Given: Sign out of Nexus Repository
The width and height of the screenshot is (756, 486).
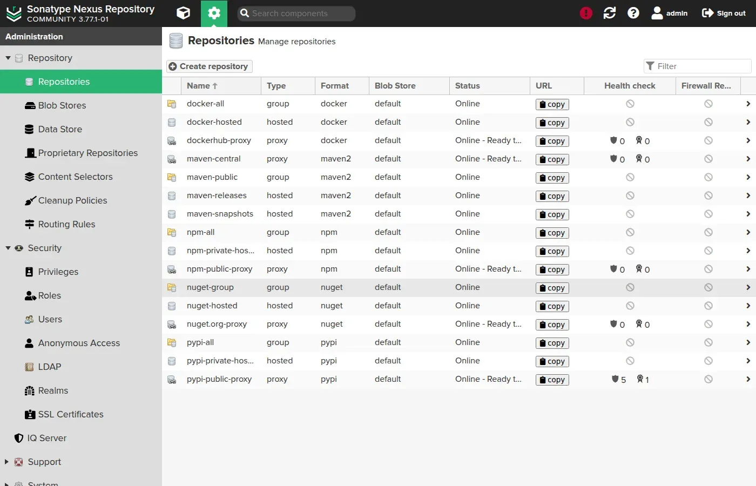Looking at the screenshot, I should pyautogui.click(x=724, y=13).
